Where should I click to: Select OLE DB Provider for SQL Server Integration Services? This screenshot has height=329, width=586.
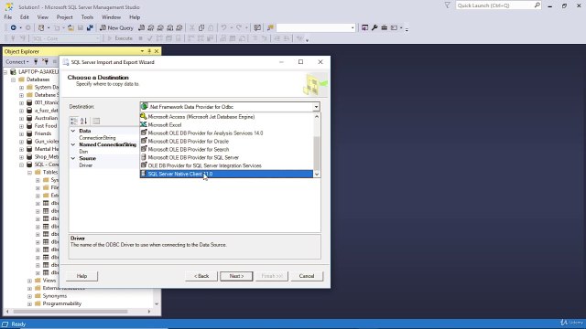click(226, 165)
